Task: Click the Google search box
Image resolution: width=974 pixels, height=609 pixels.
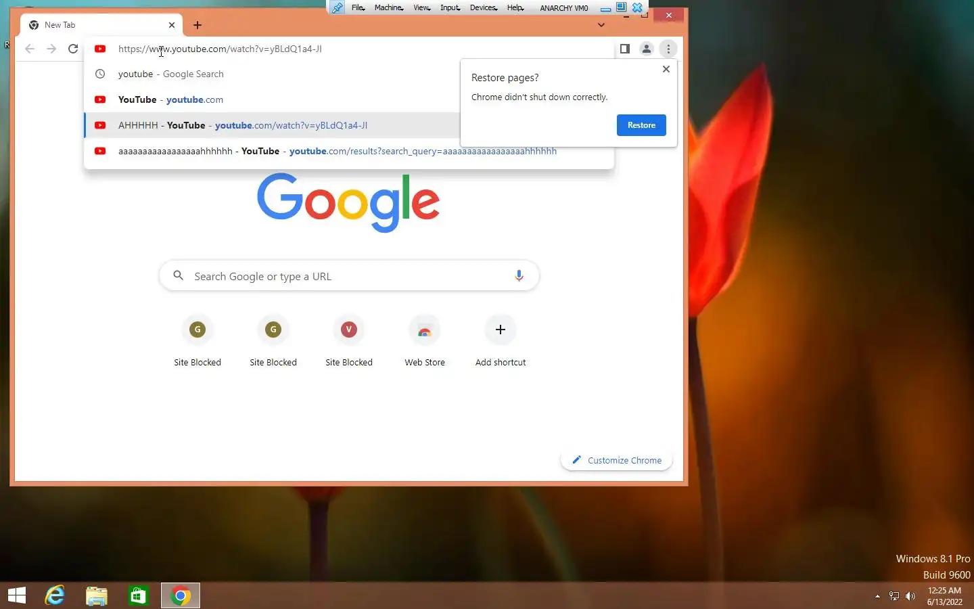Action: pyautogui.click(x=349, y=276)
